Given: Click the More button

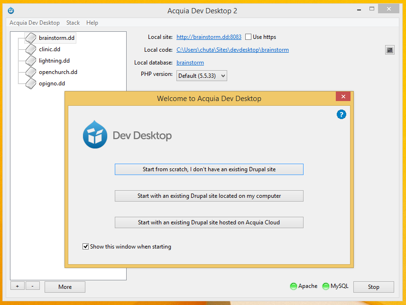Looking at the screenshot, I should (65, 287).
